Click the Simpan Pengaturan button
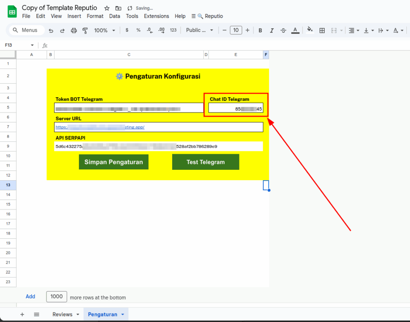This screenshot has width=410, height=322. (114, 162)
